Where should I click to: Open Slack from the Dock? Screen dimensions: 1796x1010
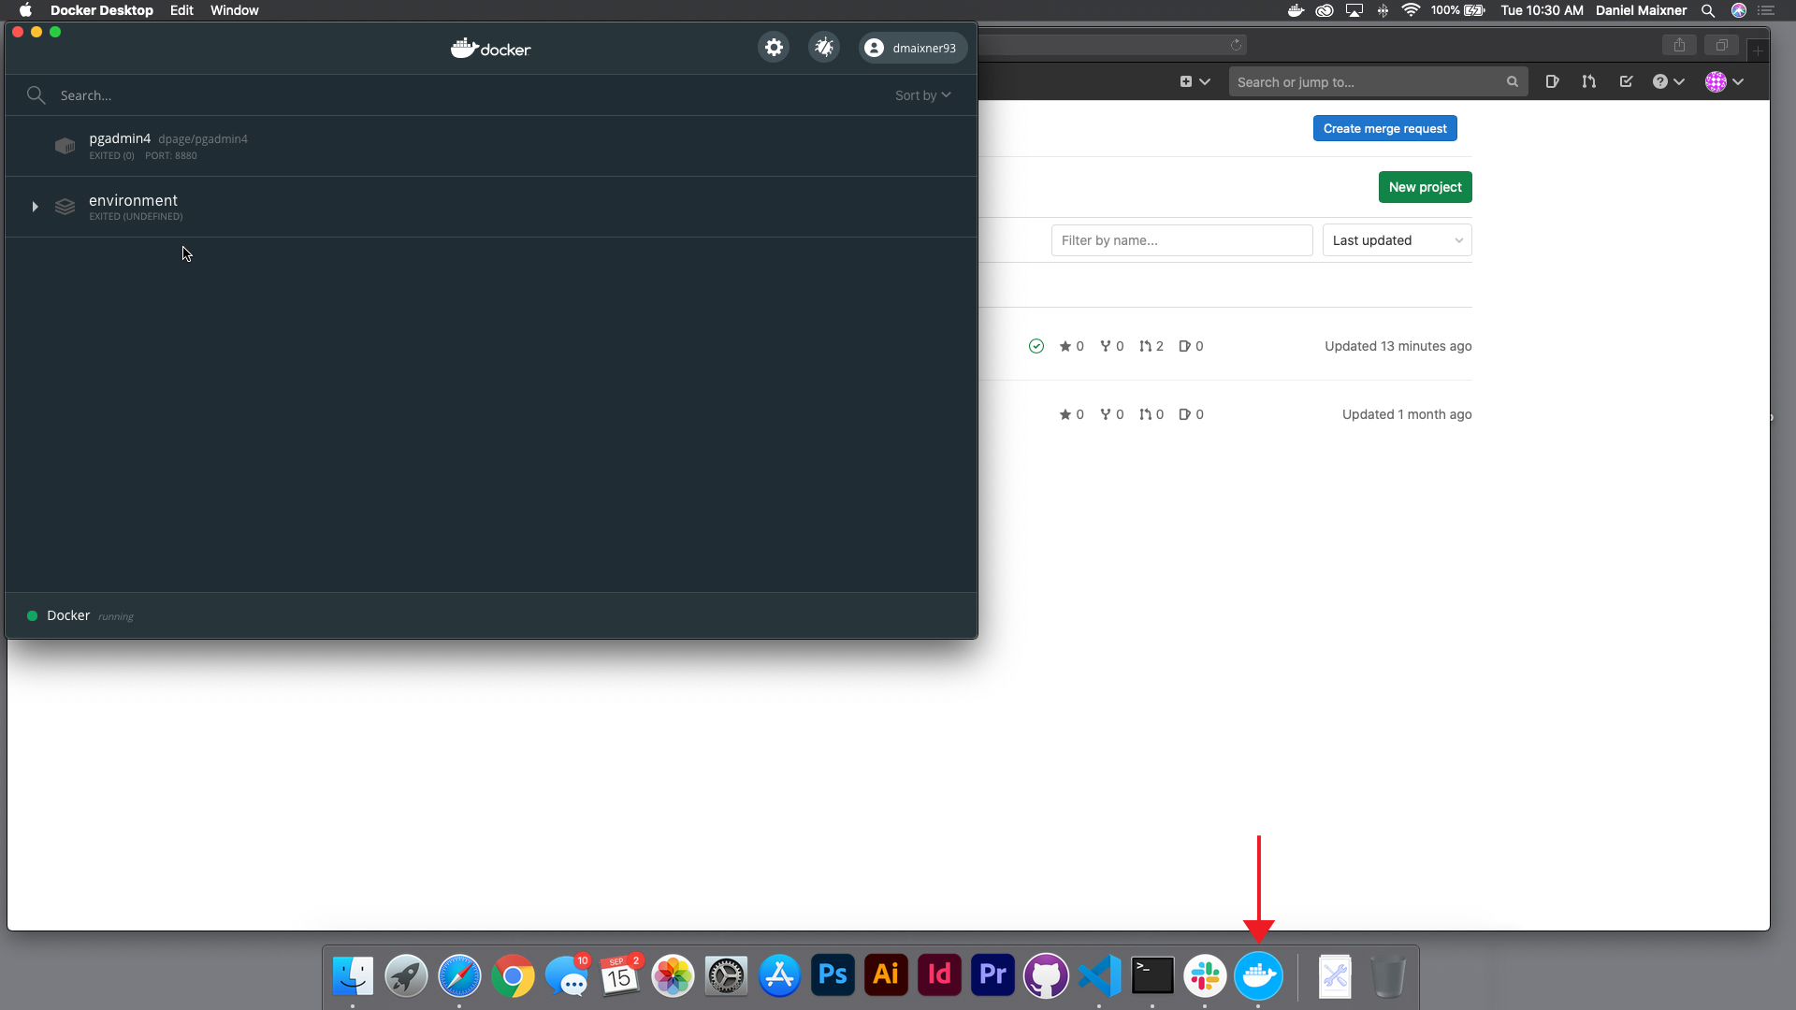[1205, 975]
